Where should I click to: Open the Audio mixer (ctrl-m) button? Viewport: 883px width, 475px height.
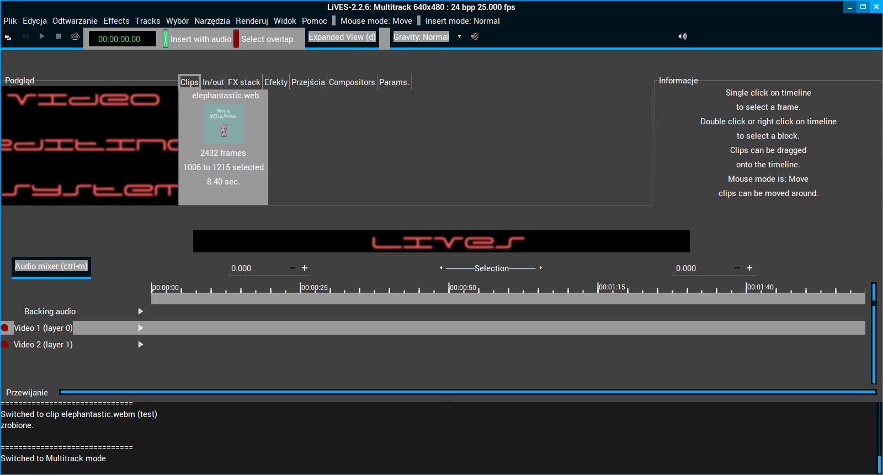(51, 266)
